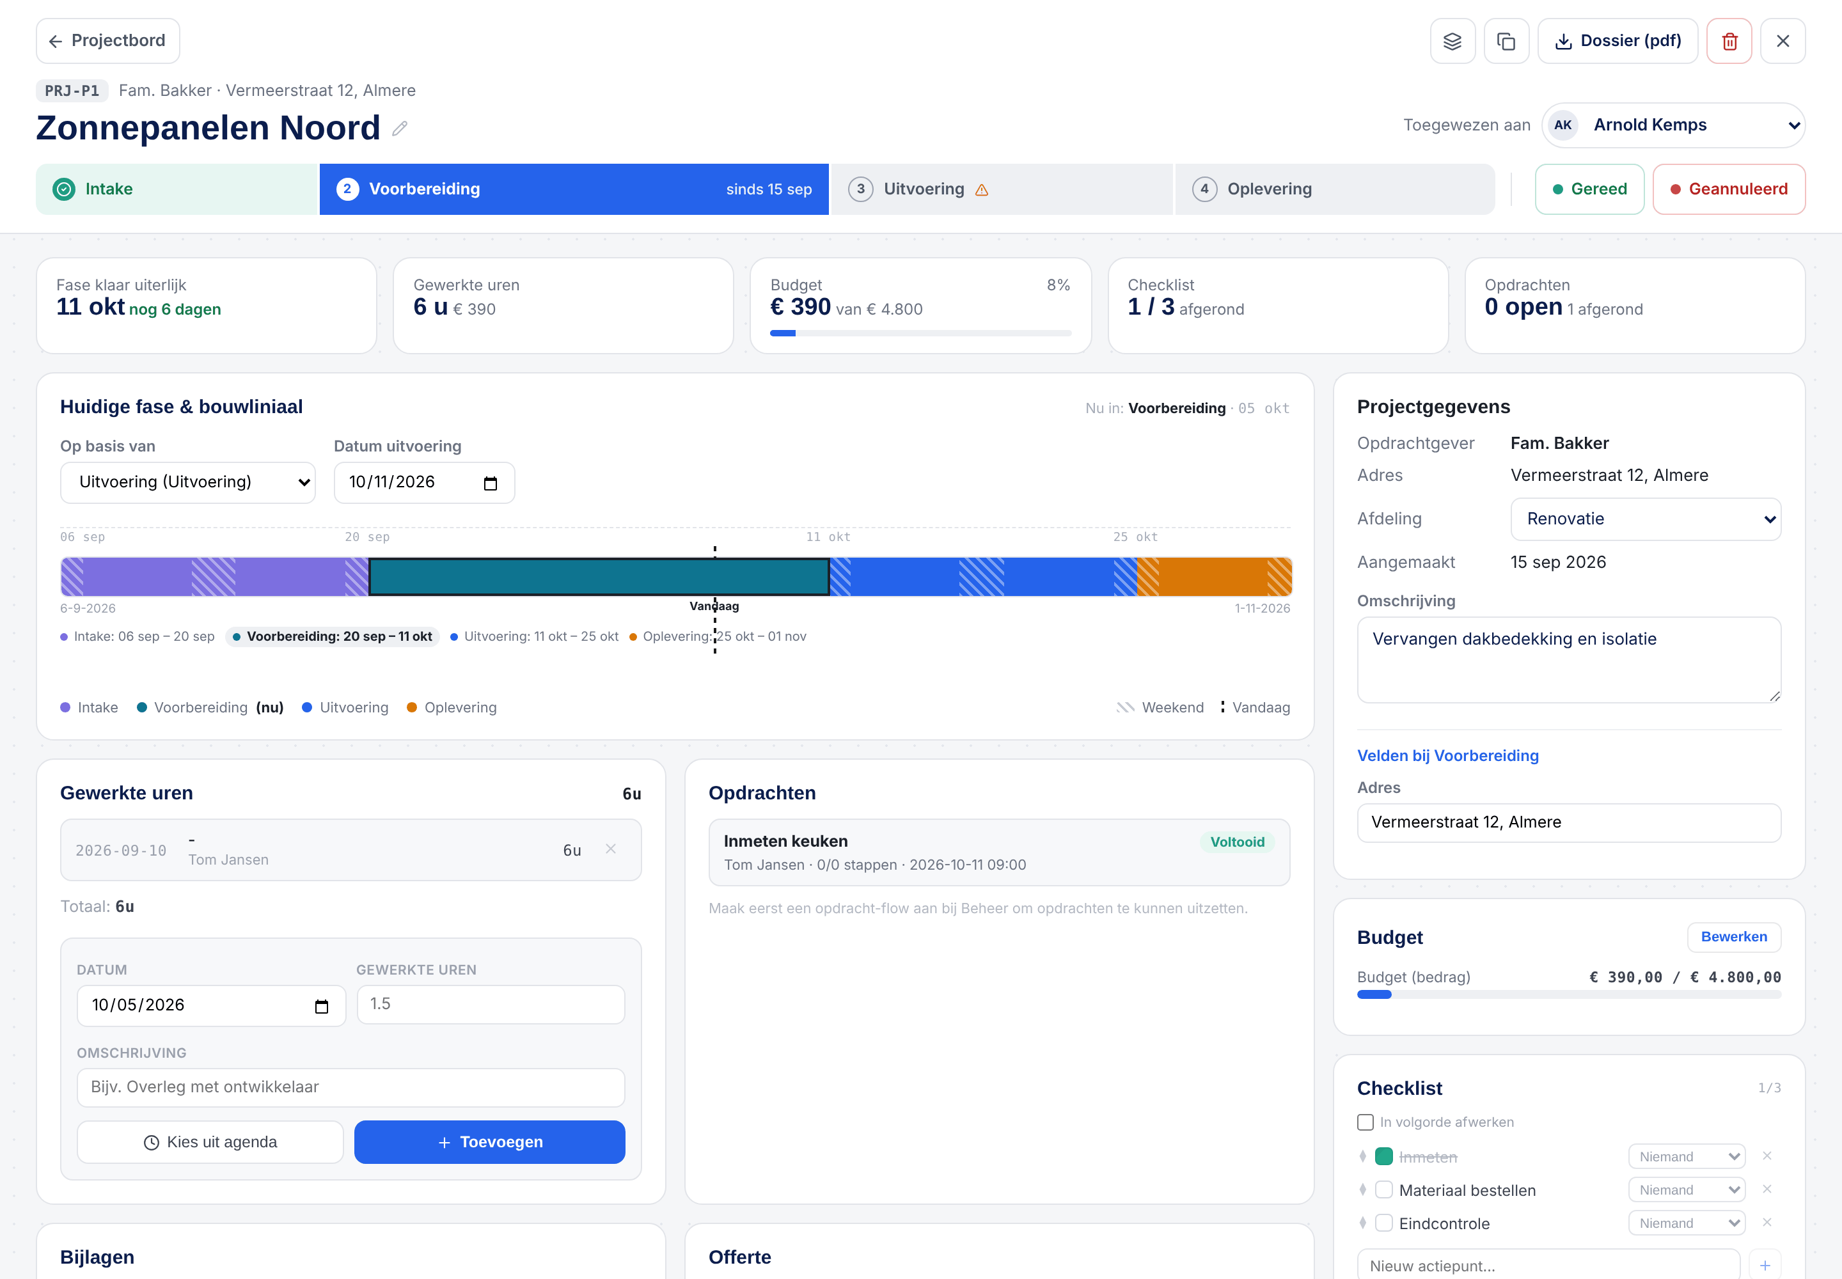1842x1279 pixels.
Task: Open Op basis van Uitvoering dropdown
Action: [187, 482]
